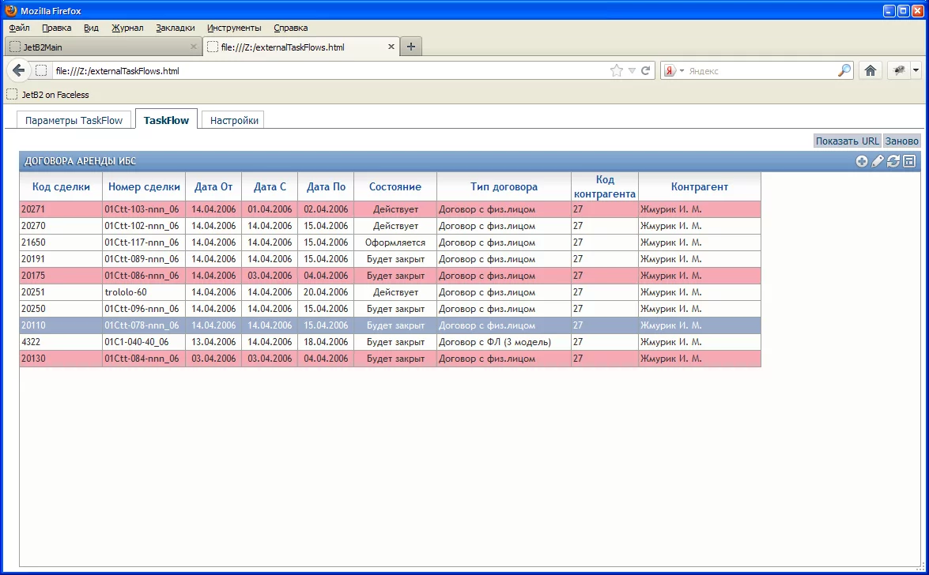This screenshot has height=575, width=929.
Task: Expand the dropdown beside the Firebug icon
Action: pos(916,70)
